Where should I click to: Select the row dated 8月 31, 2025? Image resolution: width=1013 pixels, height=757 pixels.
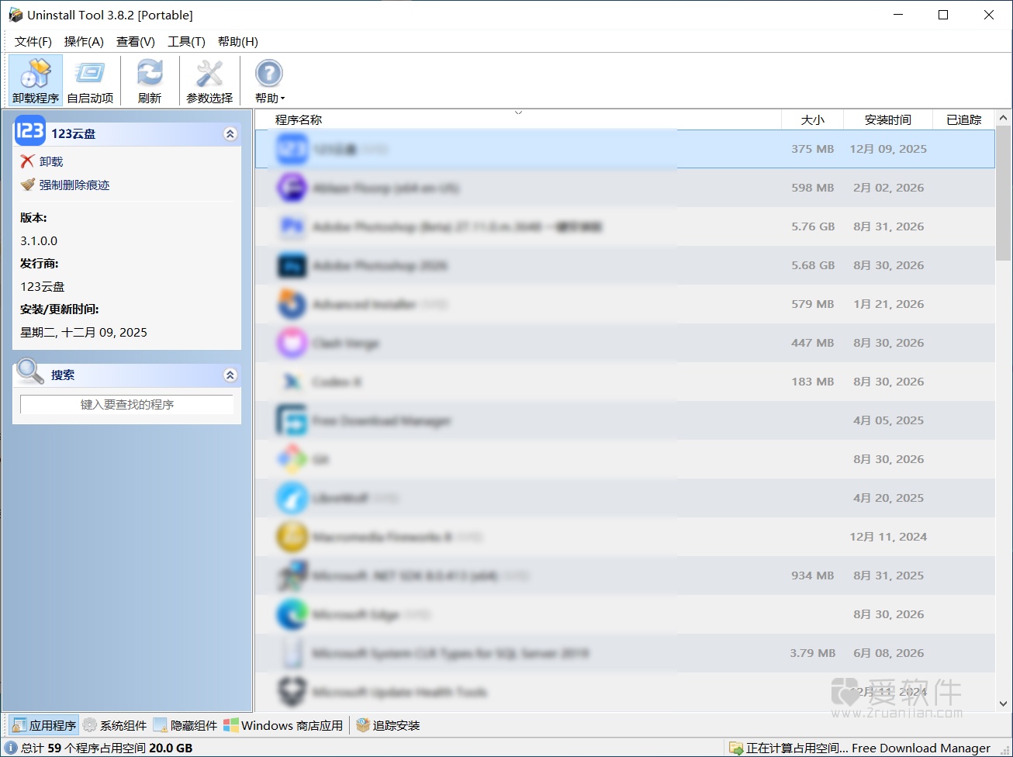click(625, 576)
